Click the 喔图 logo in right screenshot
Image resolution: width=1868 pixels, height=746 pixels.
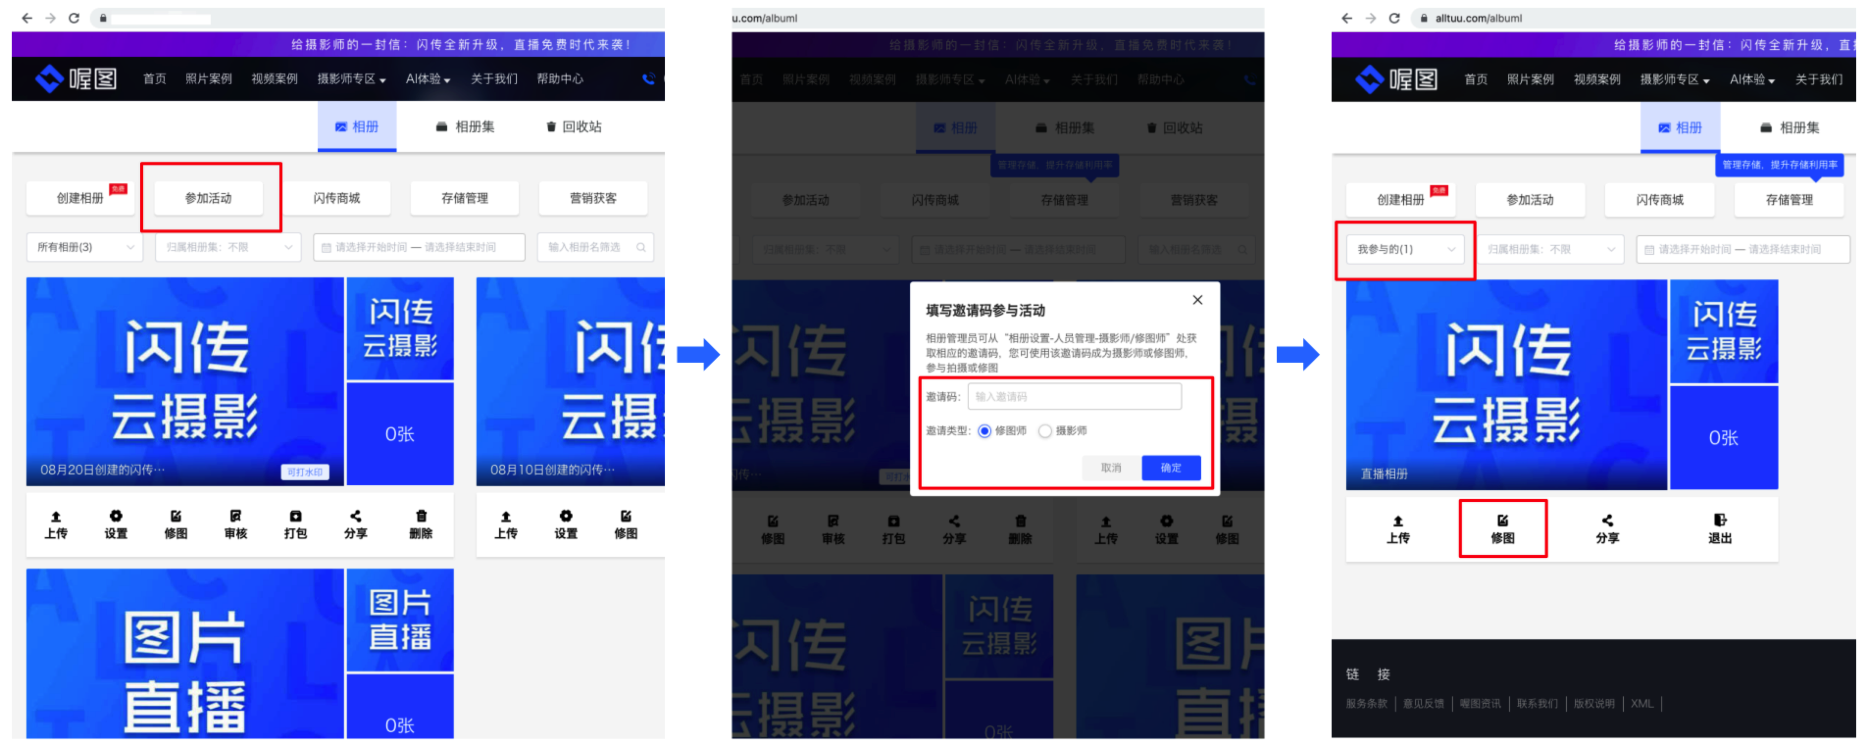1397,79
